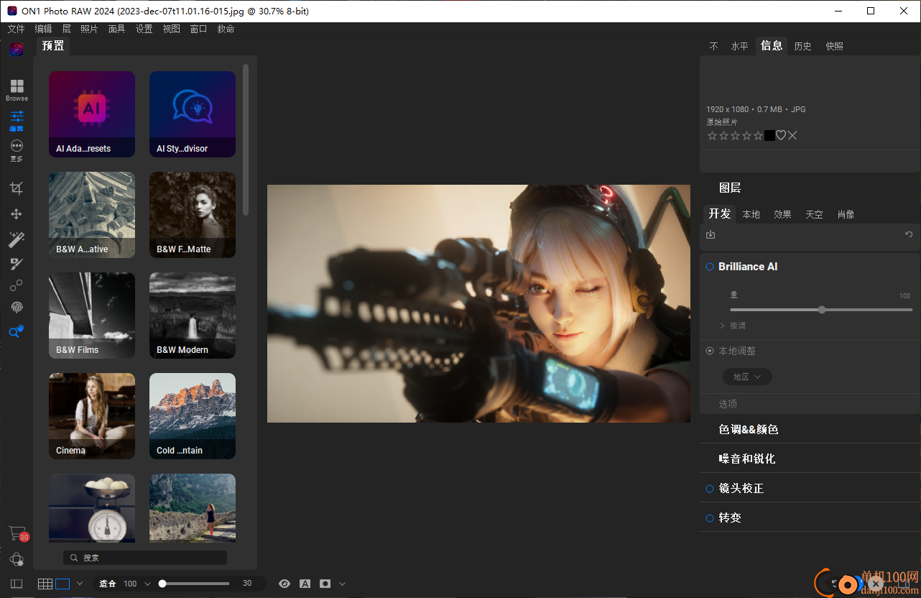Open the Cinema preset thumbnail
The image size is (921, 598).
click(x=92, y=416)
